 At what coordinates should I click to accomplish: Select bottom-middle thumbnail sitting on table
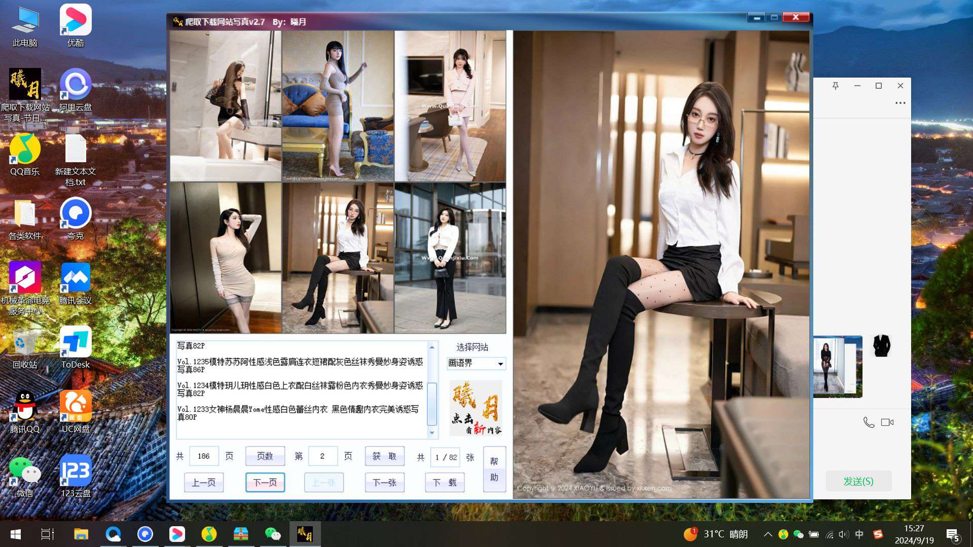pyautogui.click(x=338, y=258)
